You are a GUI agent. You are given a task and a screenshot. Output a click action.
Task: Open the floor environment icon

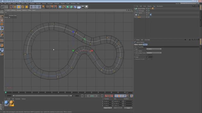pyautogui.click(x=79, y=7)
